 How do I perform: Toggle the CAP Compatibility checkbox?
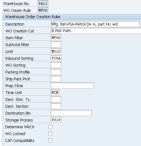50,140
